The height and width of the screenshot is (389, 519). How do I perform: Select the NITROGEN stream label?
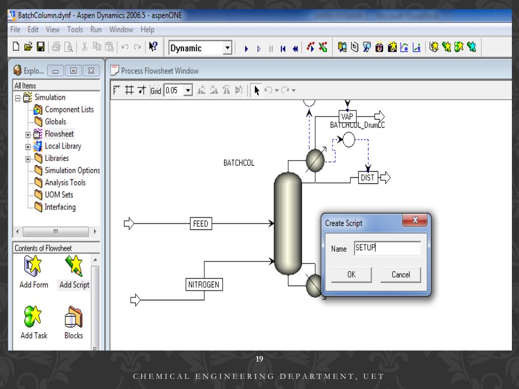click(x=204, y=285)
